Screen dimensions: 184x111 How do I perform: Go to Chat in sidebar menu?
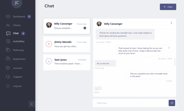coord(16,33)
